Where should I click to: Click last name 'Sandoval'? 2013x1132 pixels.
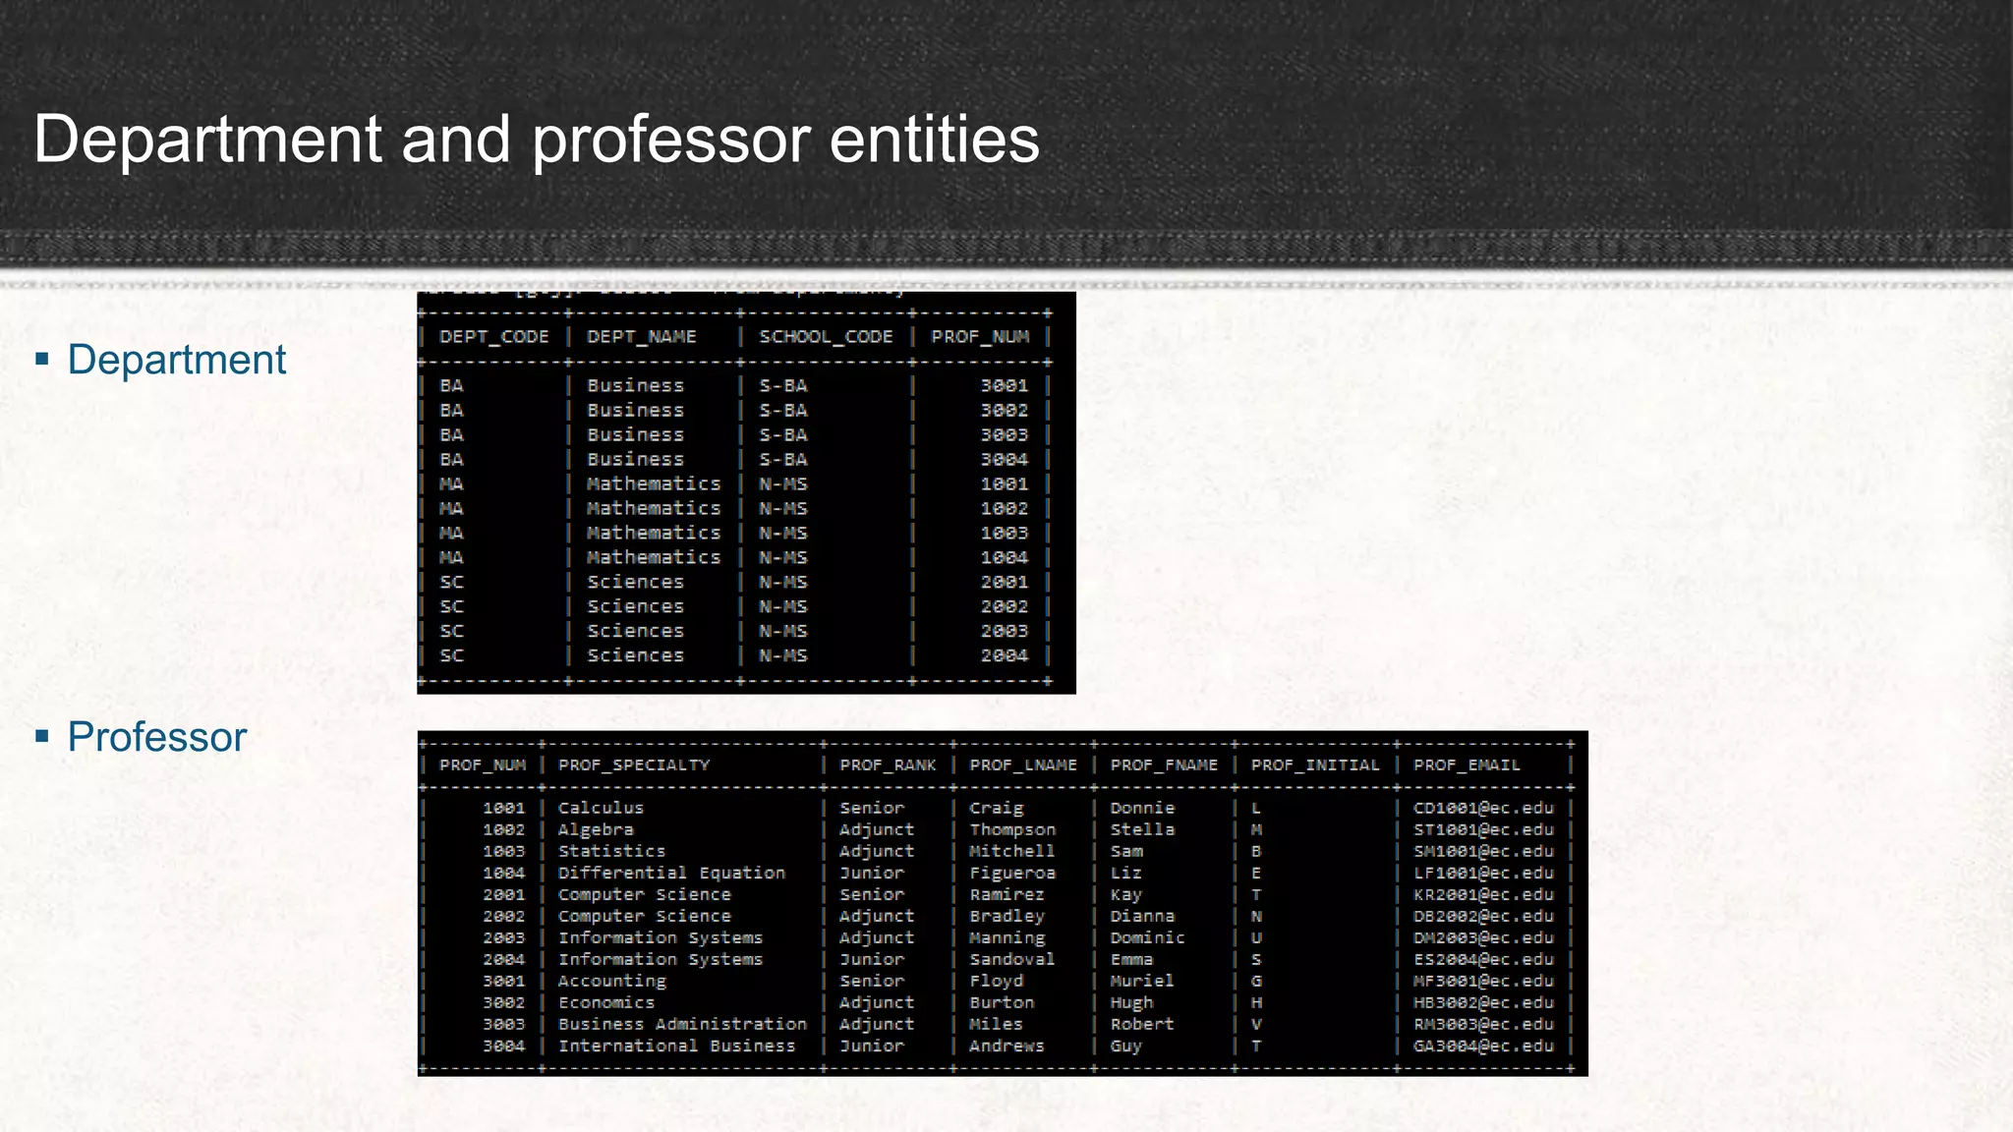(1012, 959)
